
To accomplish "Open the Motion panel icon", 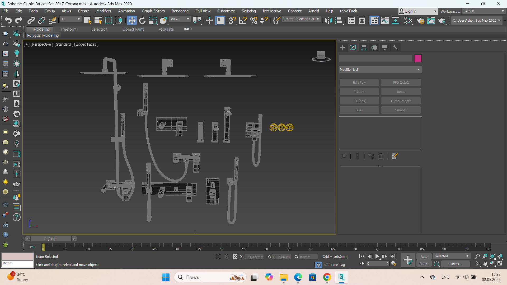I will [x=374, y=47].
